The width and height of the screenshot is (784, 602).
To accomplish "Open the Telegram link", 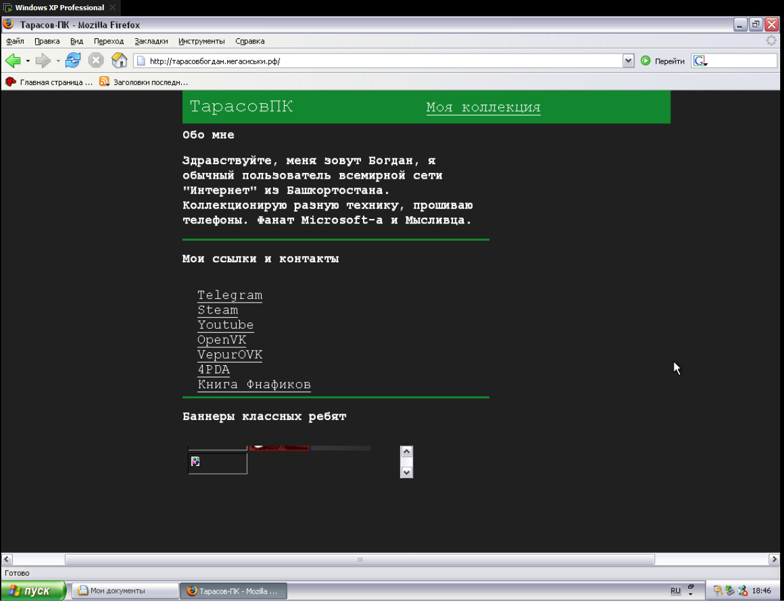I will [230, 296].
